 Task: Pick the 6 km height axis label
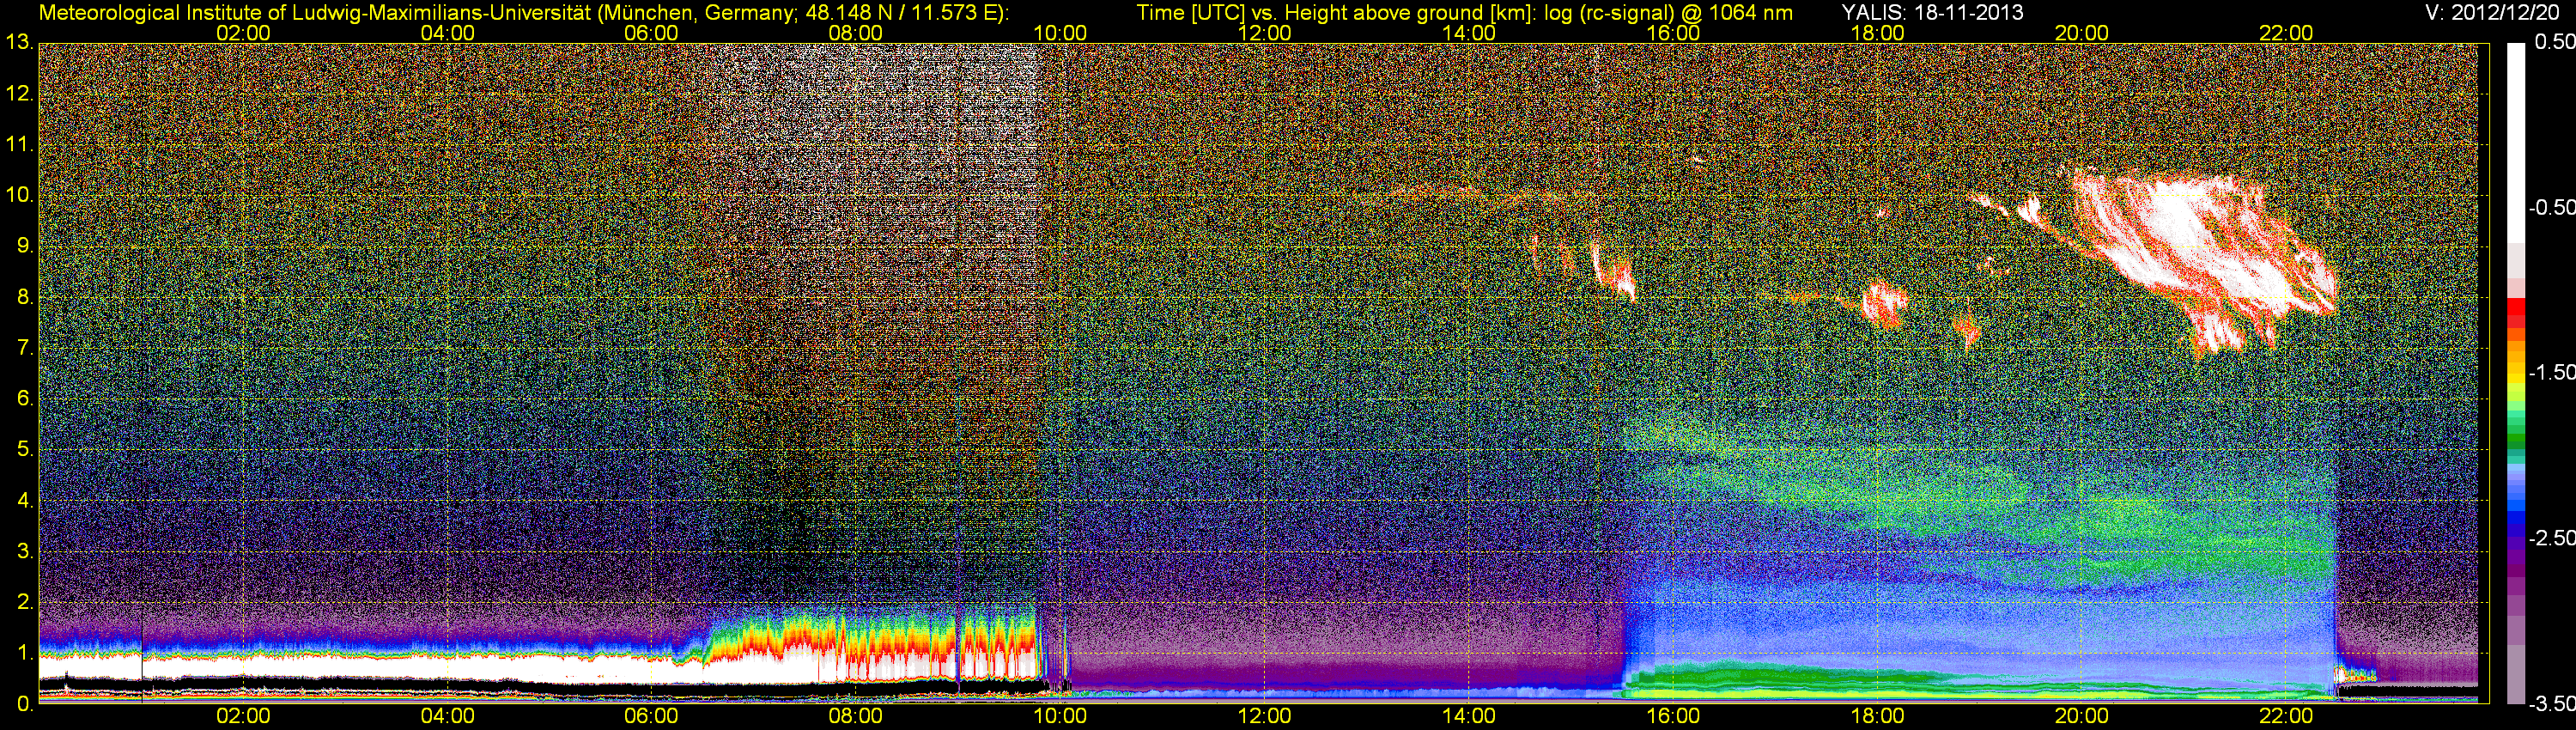pos(24,398)
